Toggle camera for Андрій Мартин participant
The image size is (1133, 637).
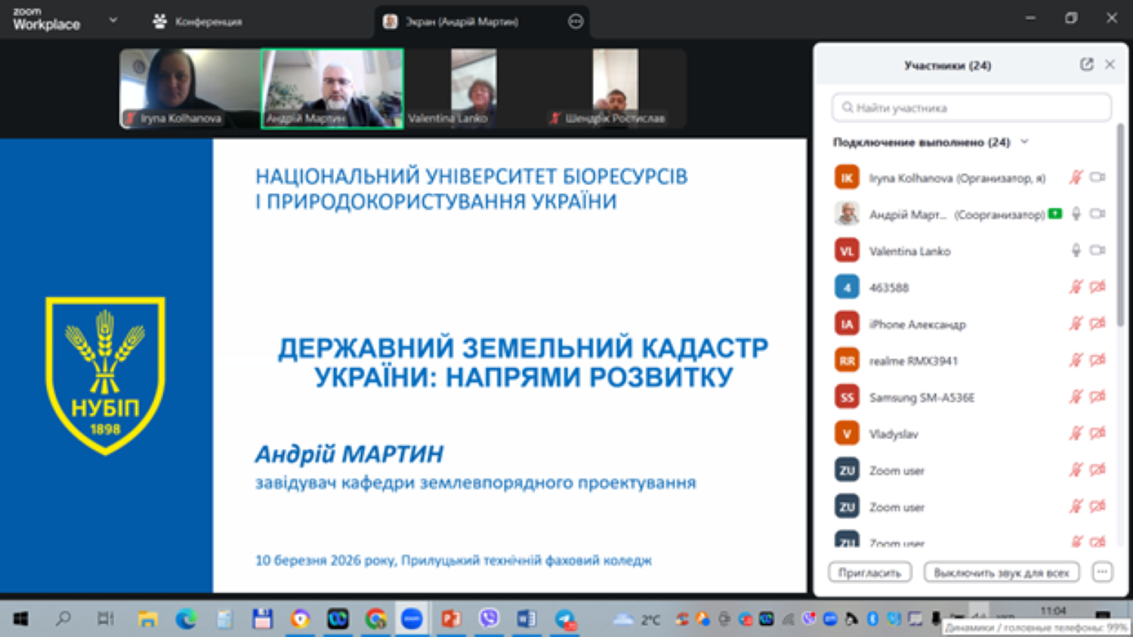pos(1097,214)
